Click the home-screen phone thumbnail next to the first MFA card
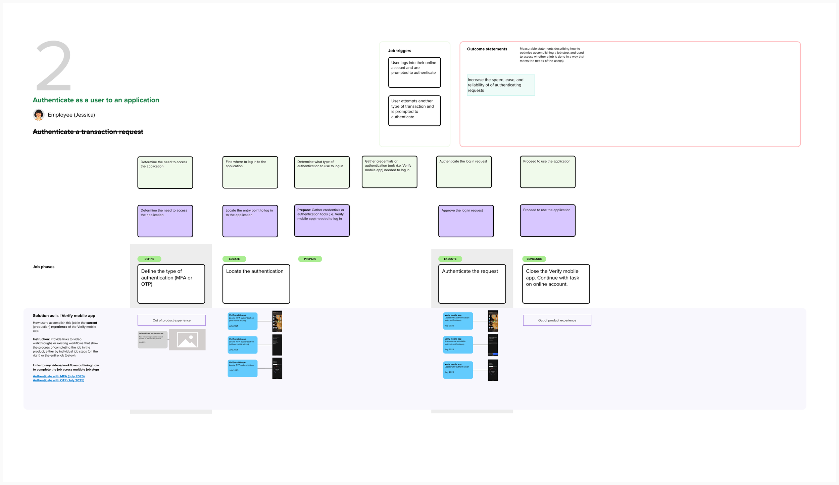 click(277, 321)
